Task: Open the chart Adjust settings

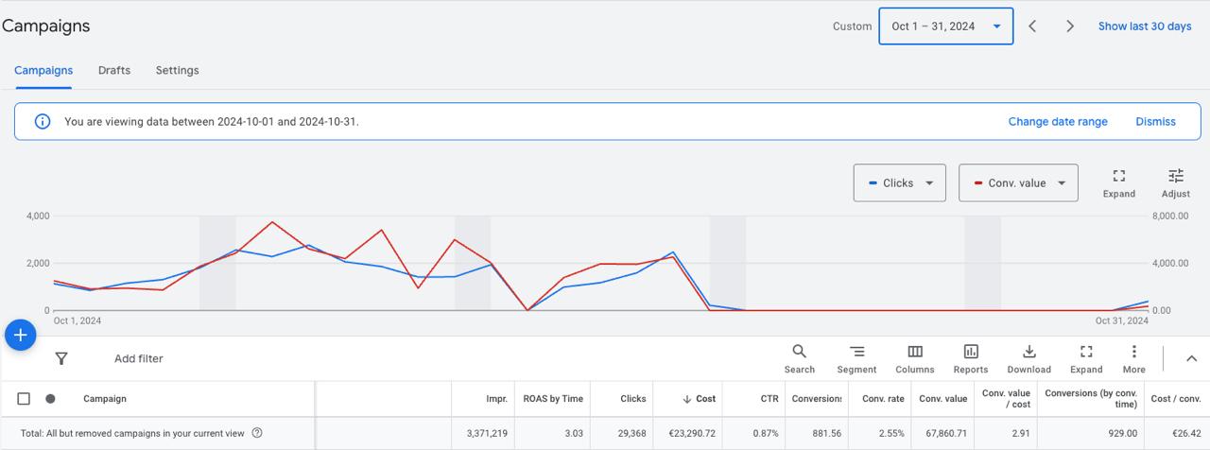Action: coord(1175,182)
